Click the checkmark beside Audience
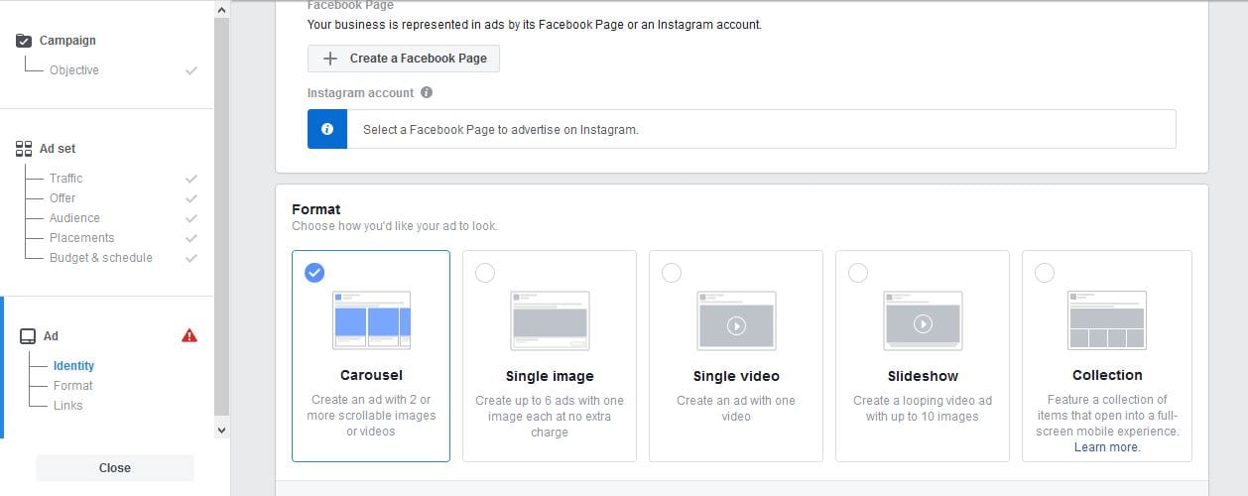Image resolution: width=1248 pixels, height=496 pixels. point(191,218)
